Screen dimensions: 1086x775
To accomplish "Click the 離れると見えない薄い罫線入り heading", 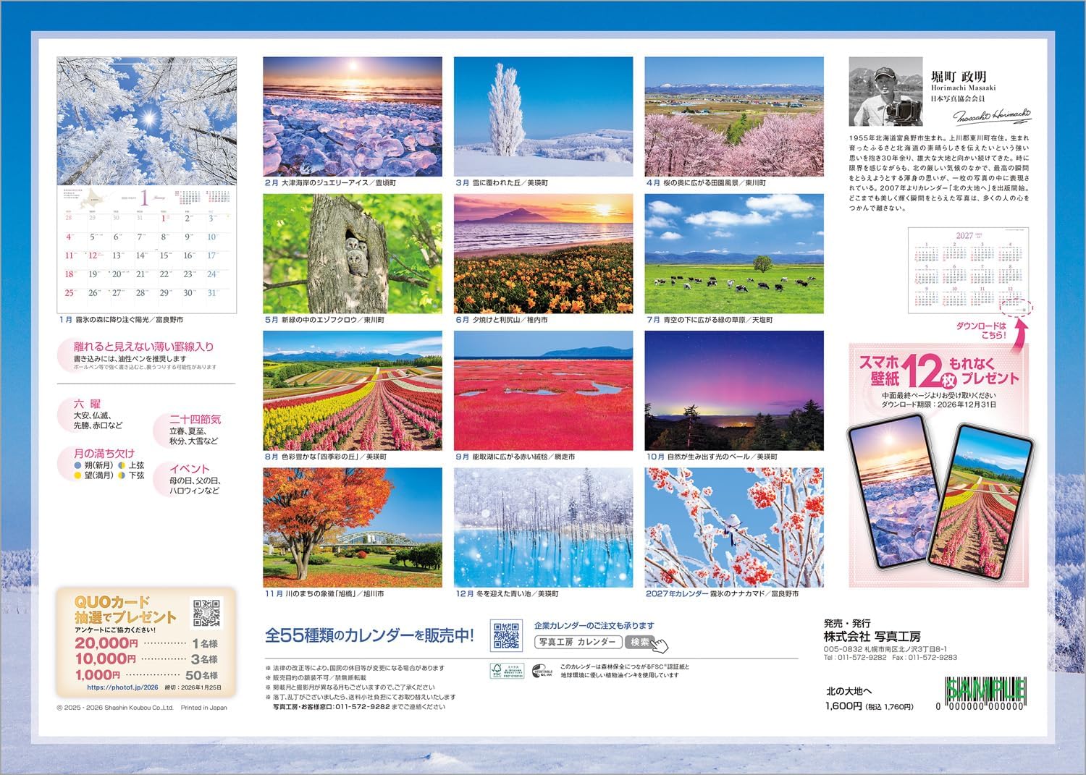I will (x=143, y=347).
